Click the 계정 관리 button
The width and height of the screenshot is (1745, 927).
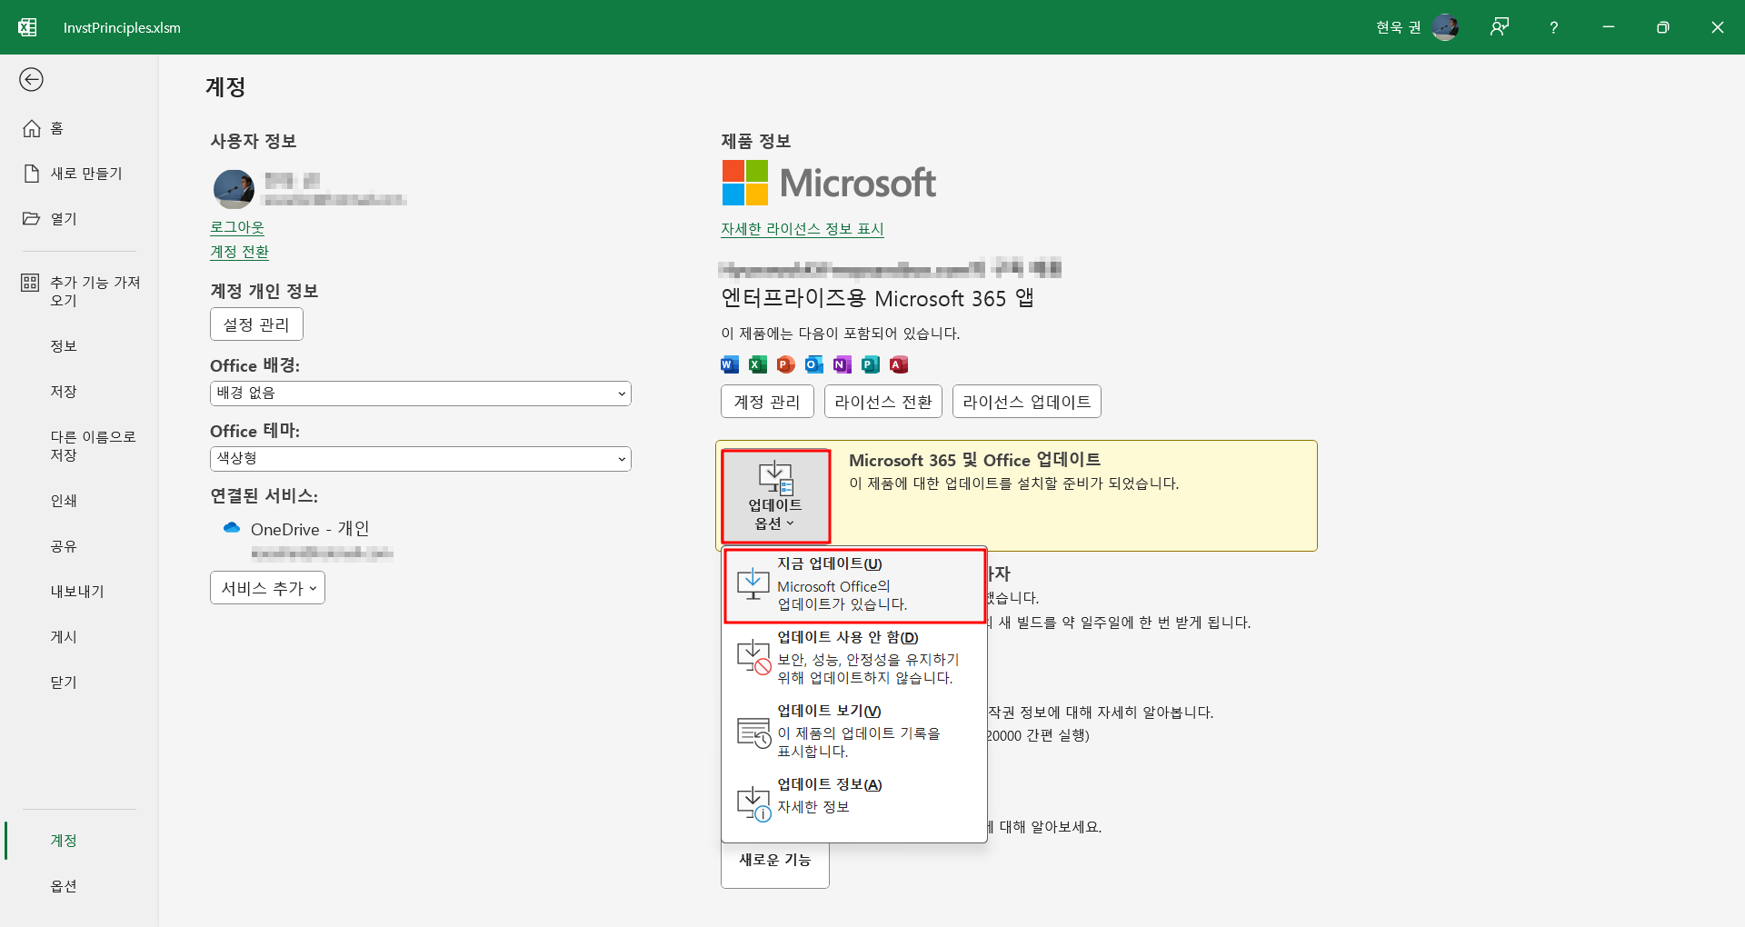[767, 402]
